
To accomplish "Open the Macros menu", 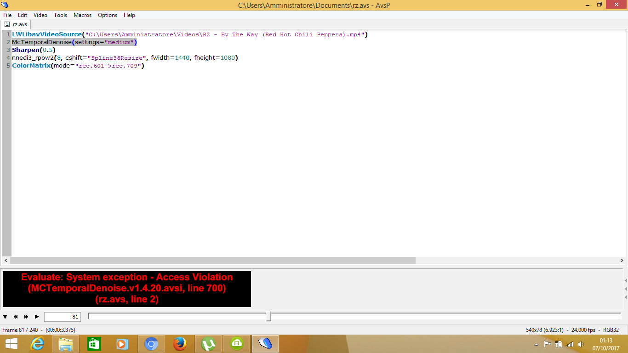I will (83, 15).
